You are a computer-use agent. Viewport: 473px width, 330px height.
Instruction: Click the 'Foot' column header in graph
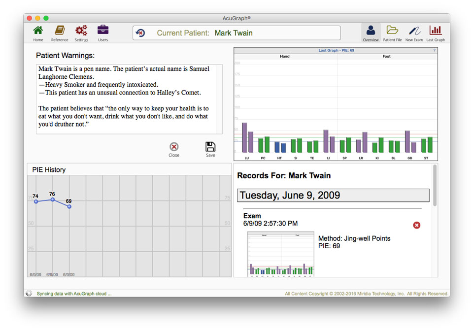coord(386,57)
